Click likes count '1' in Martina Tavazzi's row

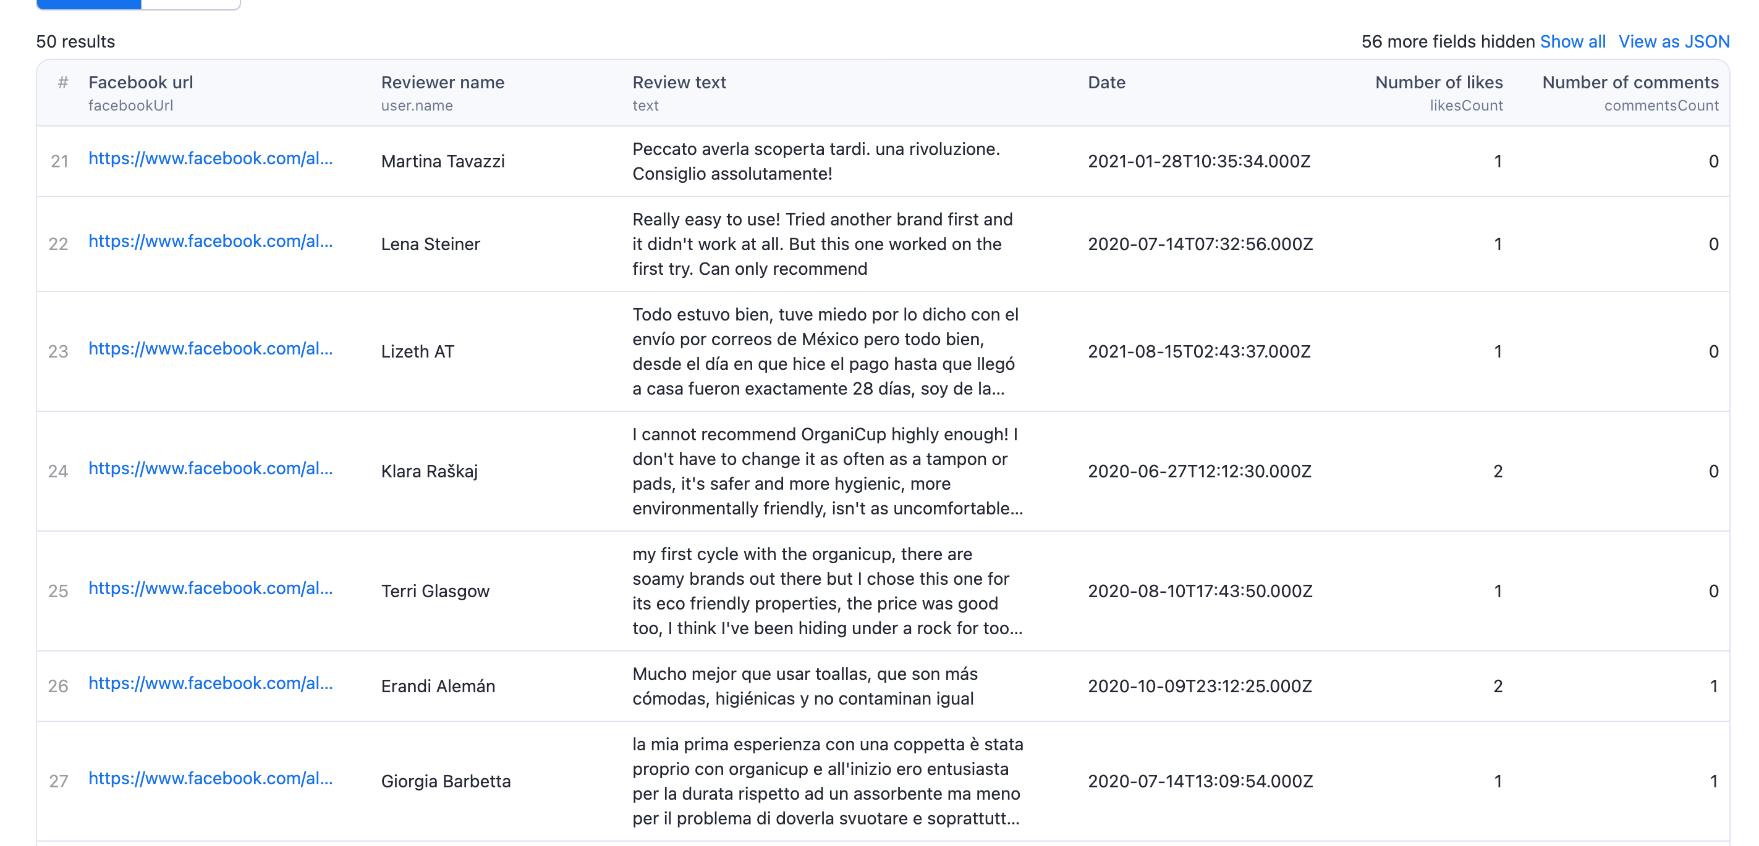(1498, 162)
